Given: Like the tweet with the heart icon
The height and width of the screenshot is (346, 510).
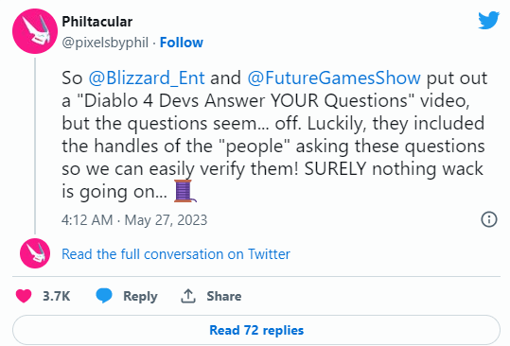Looking at the screenshot, I should [x=24, y=296].
